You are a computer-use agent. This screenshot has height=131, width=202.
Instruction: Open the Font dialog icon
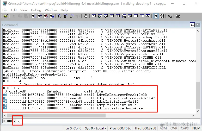pyautogui.click(x=170, y=16)
